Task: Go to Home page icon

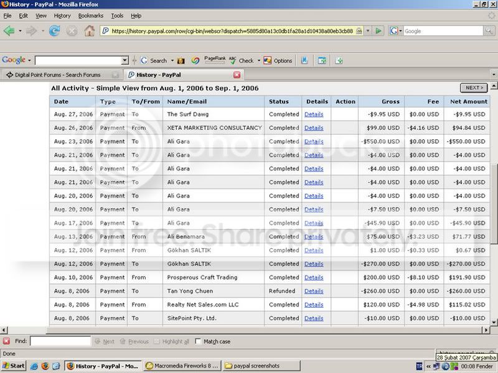Action: [89, 30]
